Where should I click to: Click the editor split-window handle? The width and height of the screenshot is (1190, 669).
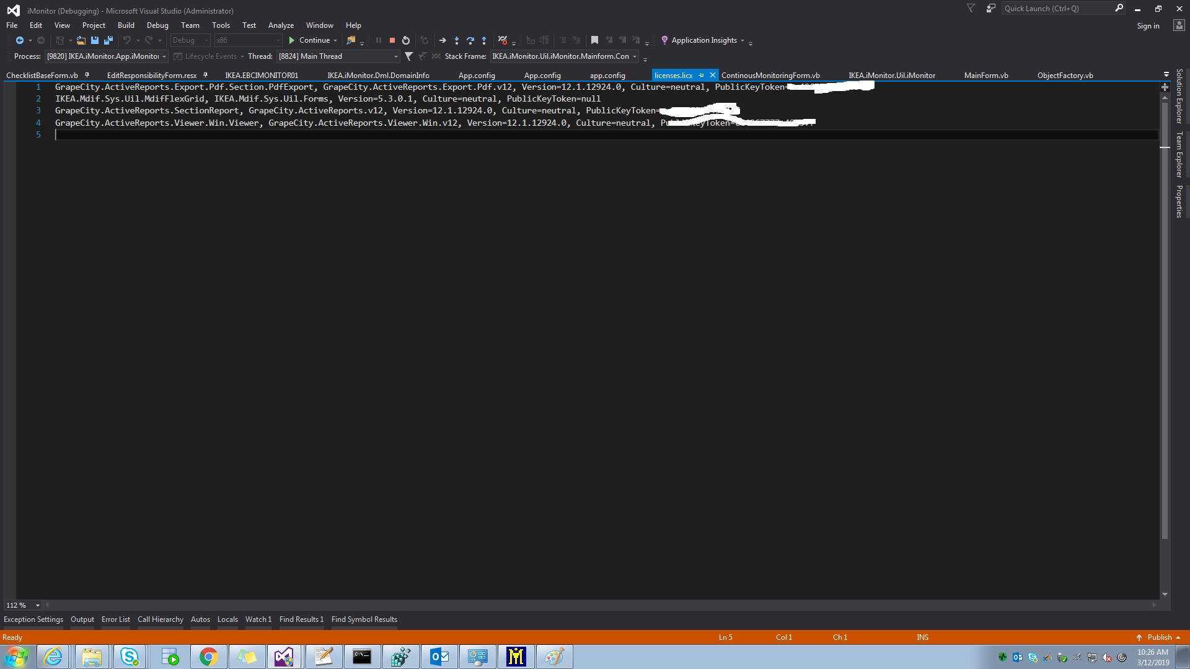point(1165,87)
